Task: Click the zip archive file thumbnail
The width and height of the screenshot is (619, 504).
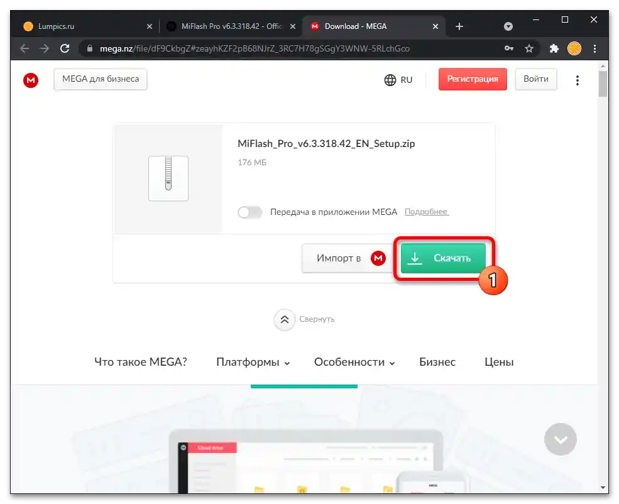Action: point(167,178)
